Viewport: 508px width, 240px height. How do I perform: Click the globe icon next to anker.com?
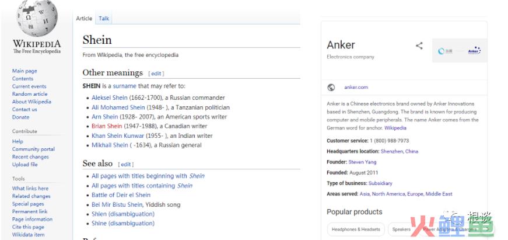coord(331,87)
